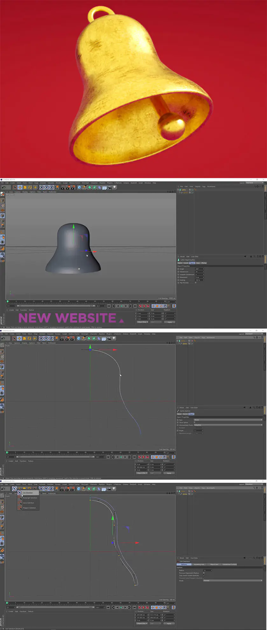
Task: Click timeline ruler in Perspective Lathe window
Action: click(x=87, y=301)
